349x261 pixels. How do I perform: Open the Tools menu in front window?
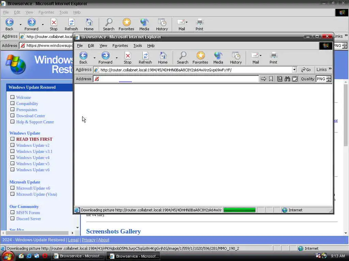click(138, 46)
